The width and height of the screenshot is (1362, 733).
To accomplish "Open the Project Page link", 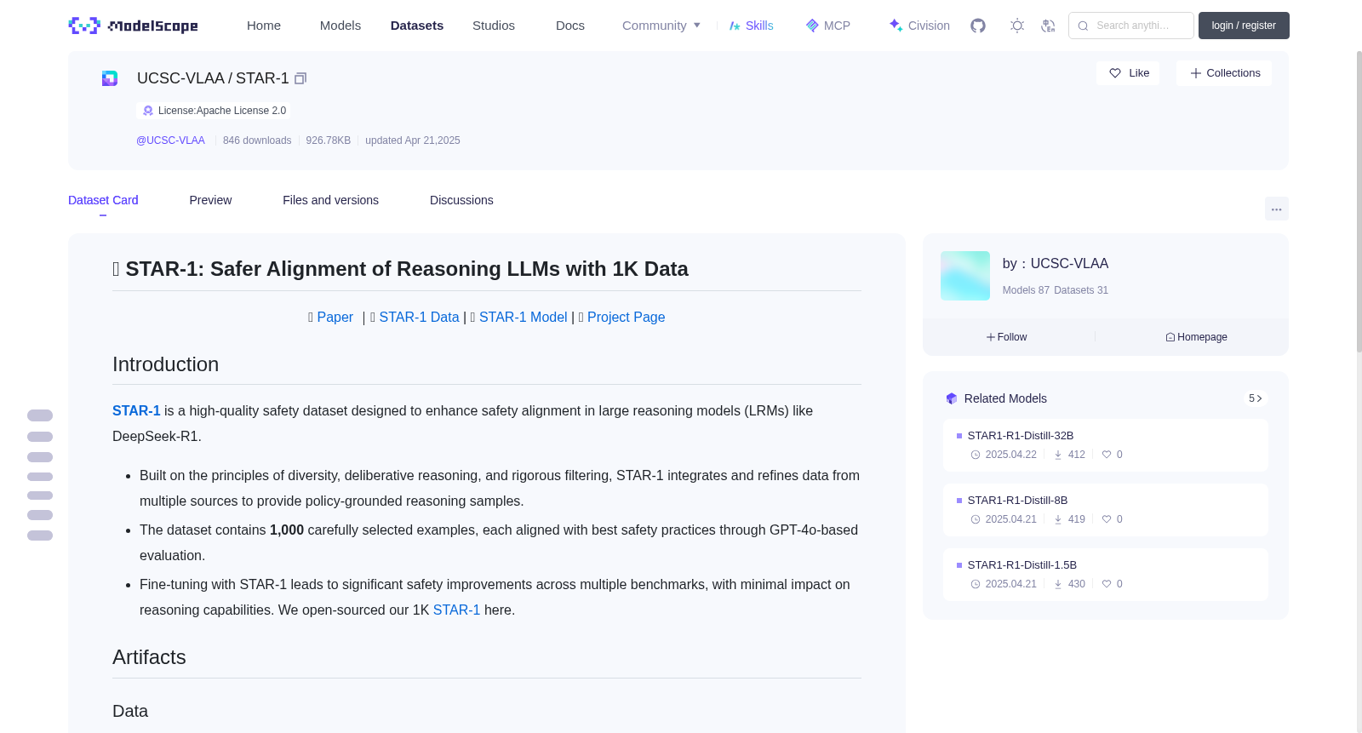I will pos(626,317).
